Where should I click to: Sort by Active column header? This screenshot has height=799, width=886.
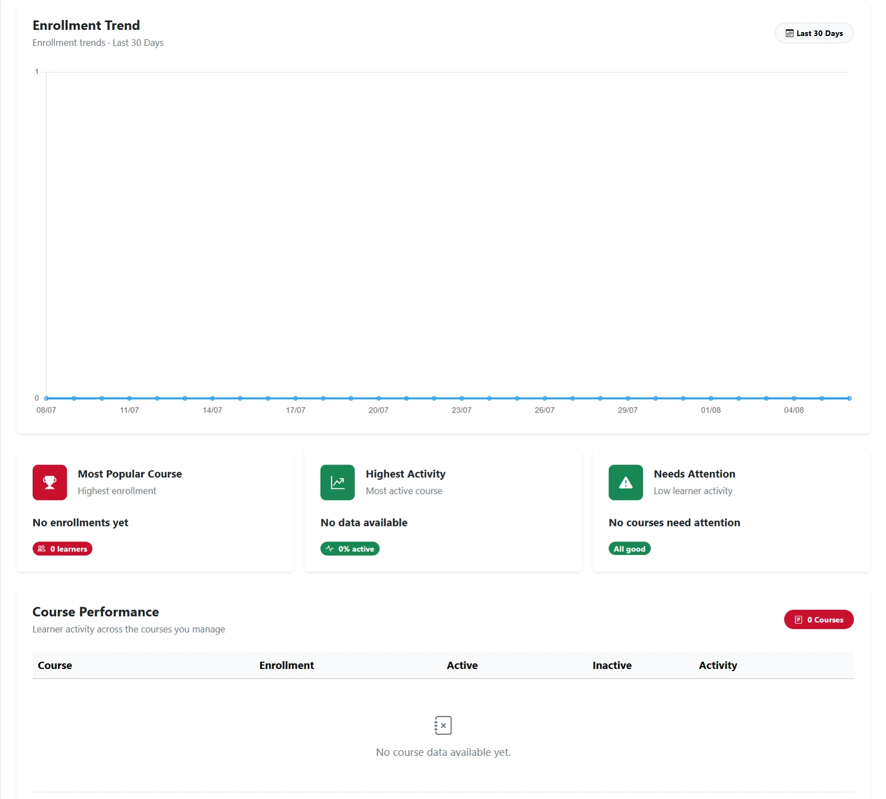pyautogui.click(x=462, y=666)
